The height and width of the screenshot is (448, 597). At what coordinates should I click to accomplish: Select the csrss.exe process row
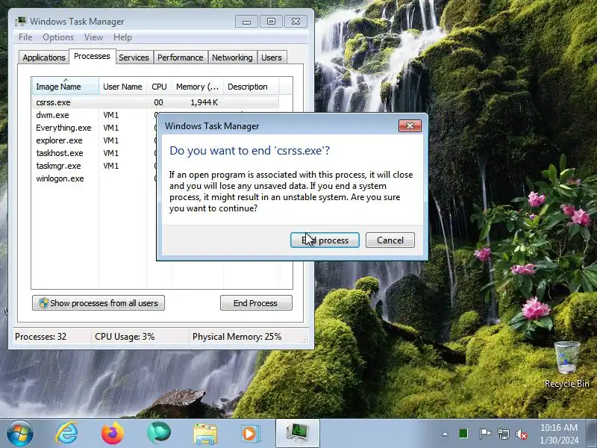click(155, 102)
